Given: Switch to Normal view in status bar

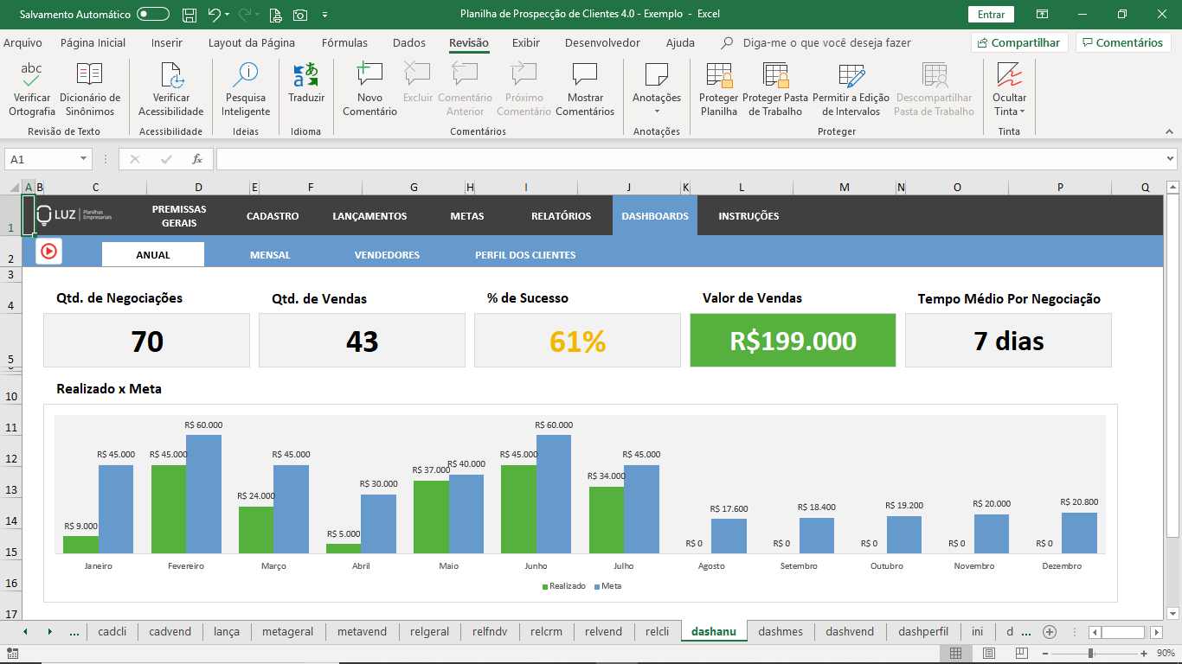Looking at the screenshot, I should [955, 653].
